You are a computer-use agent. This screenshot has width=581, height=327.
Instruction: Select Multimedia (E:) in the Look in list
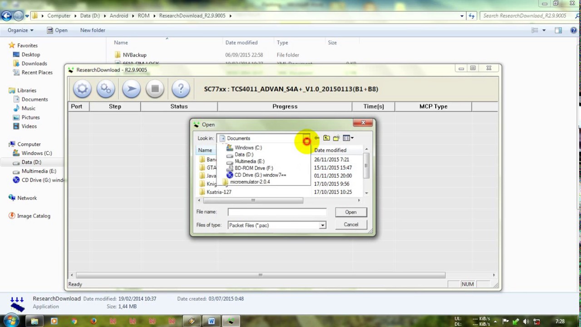click(x=249, y=161)
